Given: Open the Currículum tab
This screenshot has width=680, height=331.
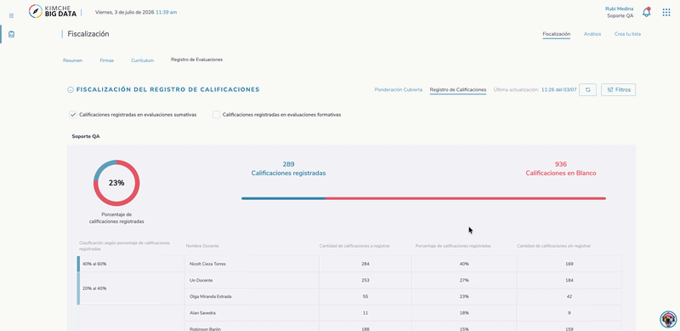Looking at the screenshot, I should [142, 60].
